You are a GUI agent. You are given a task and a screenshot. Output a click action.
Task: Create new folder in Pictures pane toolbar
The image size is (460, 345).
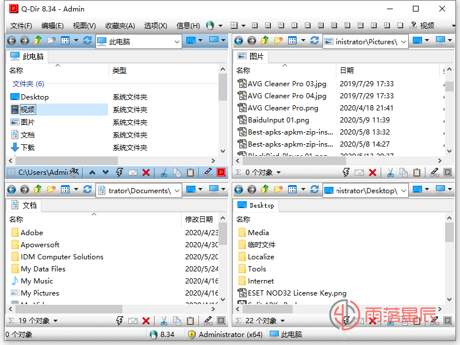pyautogui.click(x=278, y=40)
